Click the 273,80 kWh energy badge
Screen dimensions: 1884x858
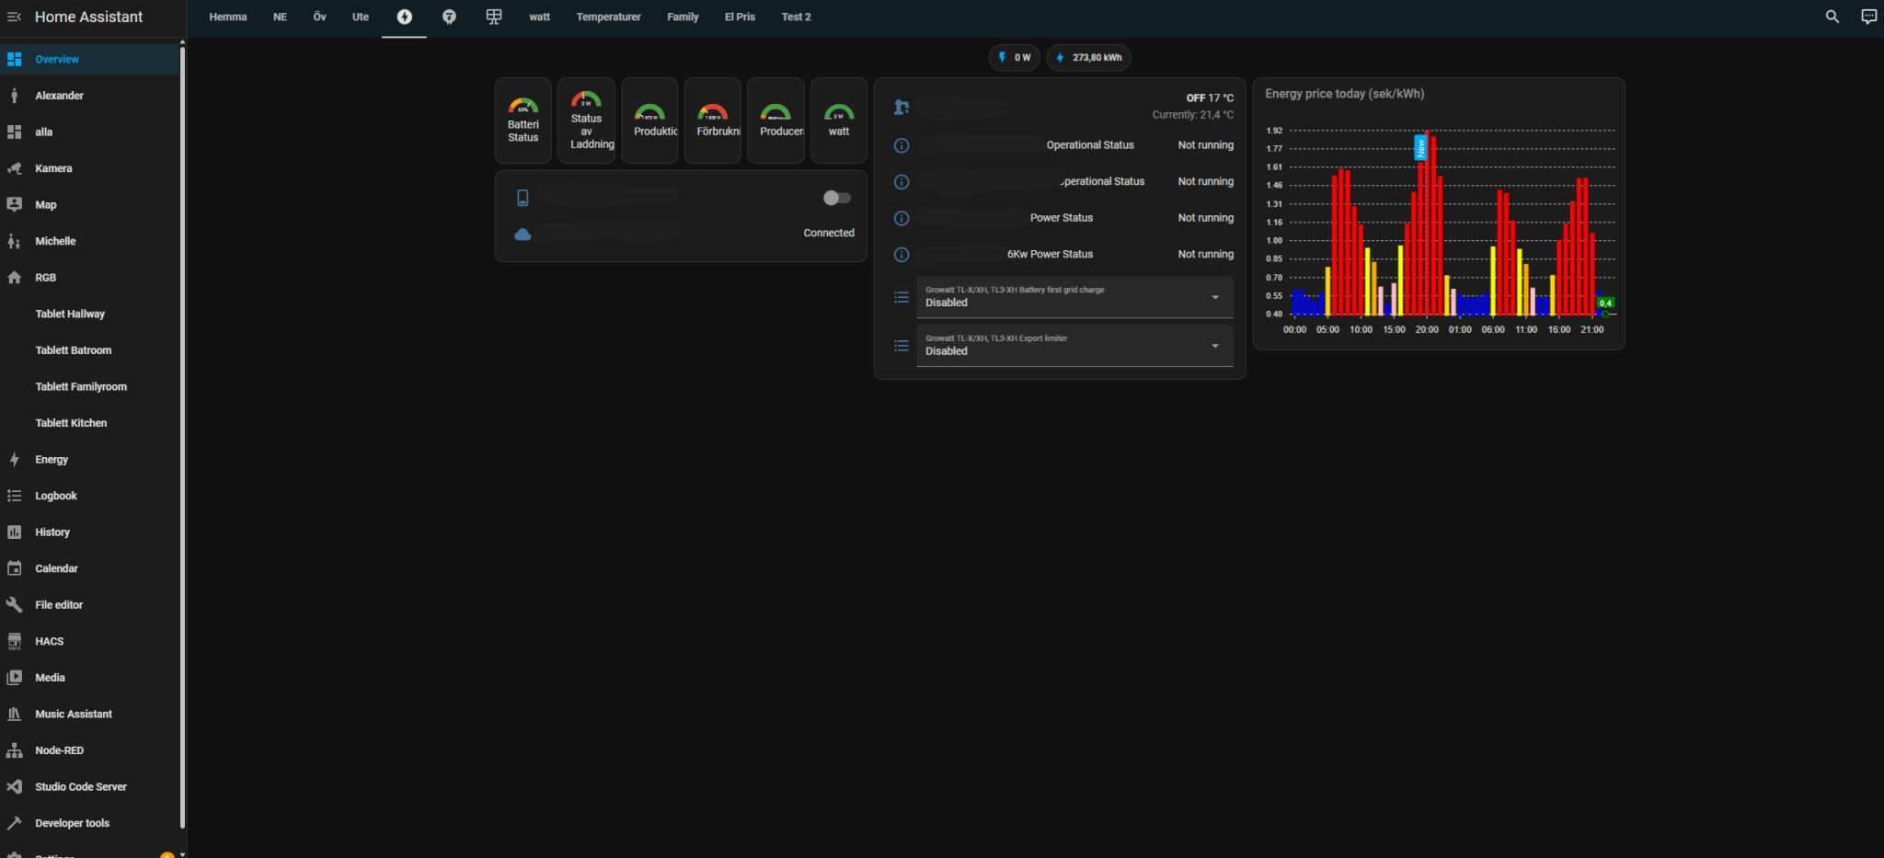click(1089, 58)
